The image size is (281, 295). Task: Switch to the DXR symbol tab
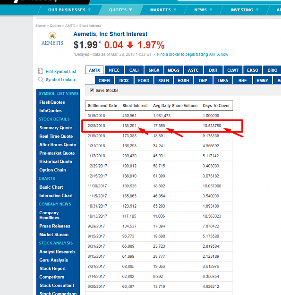tap(213, 70)
